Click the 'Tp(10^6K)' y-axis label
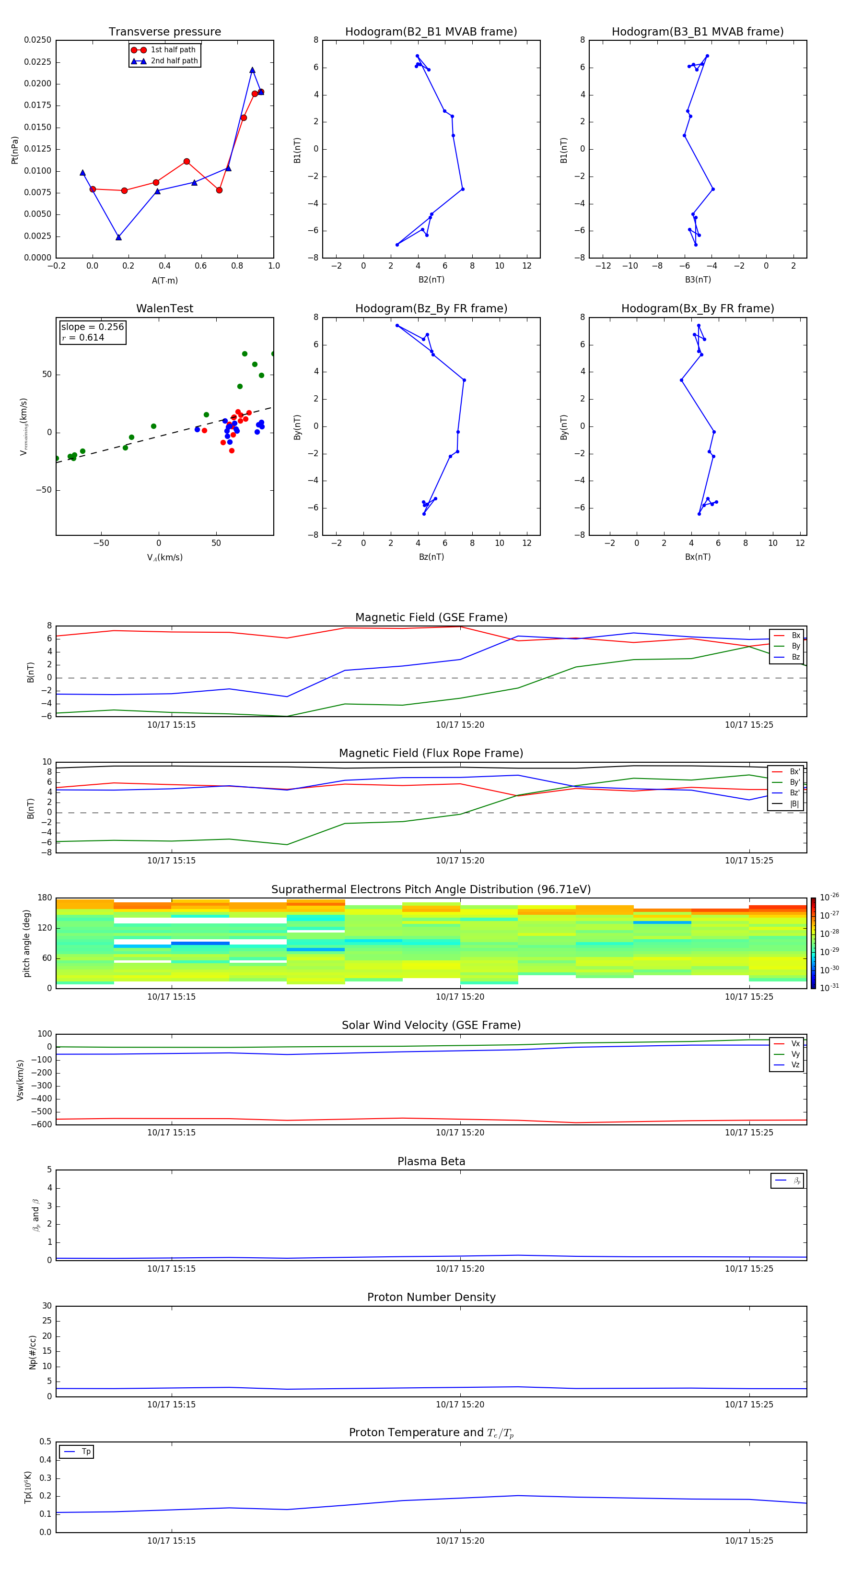The image size is (863, 1583). point(28,1487)
